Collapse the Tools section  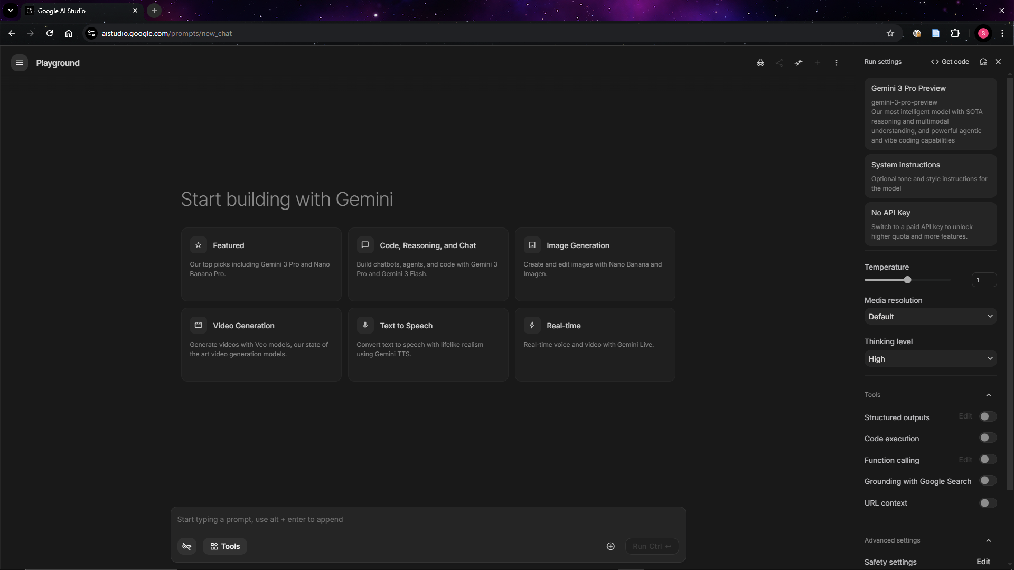click(989, 395)
